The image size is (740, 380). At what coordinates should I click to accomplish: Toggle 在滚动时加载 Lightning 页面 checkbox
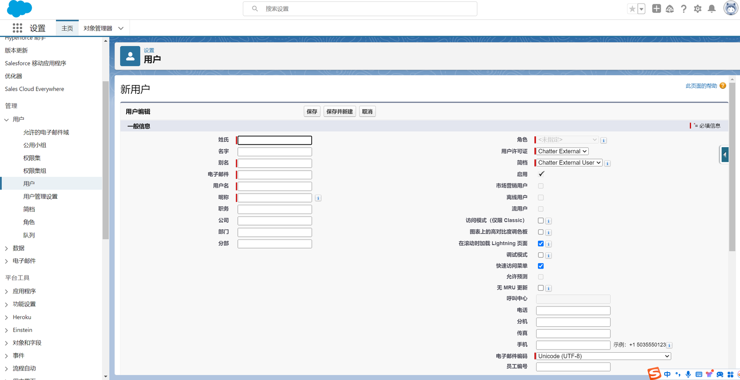click(x=541, y=244)
